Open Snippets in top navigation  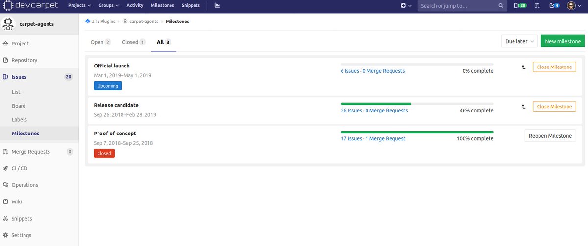click(x=191, y=6)
